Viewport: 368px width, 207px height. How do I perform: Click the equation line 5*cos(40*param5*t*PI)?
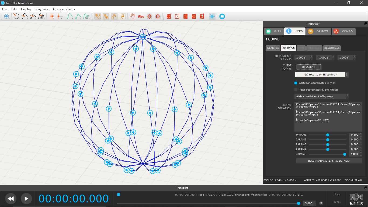tap(312, 120)
